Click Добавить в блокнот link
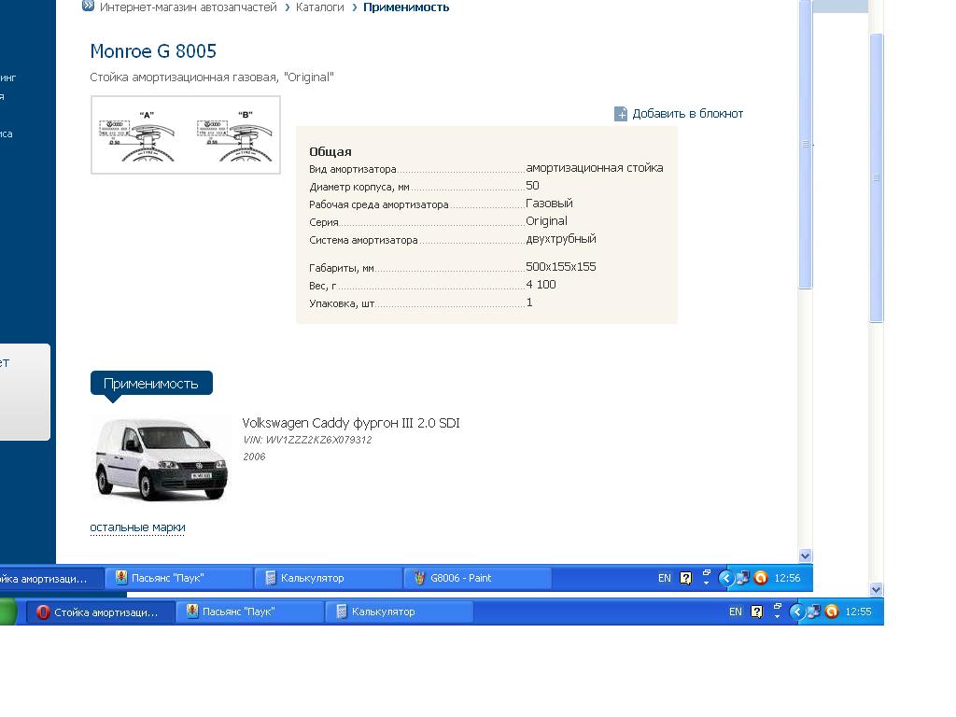 [688, 113]
